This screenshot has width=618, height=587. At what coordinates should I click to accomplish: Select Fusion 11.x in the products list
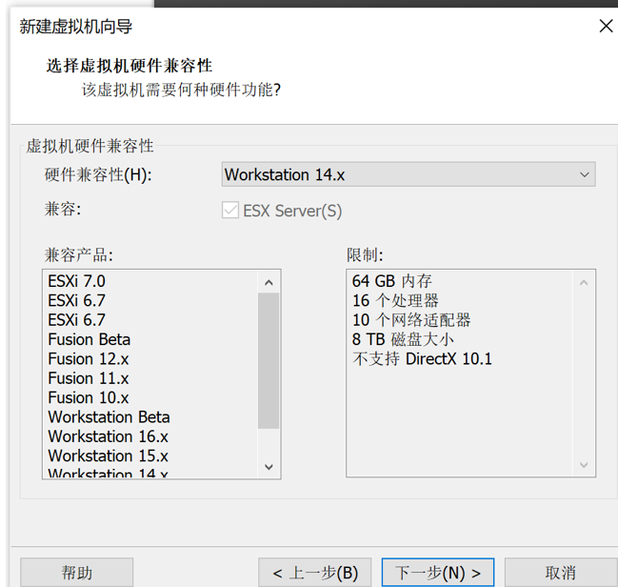tap(89, 378)
